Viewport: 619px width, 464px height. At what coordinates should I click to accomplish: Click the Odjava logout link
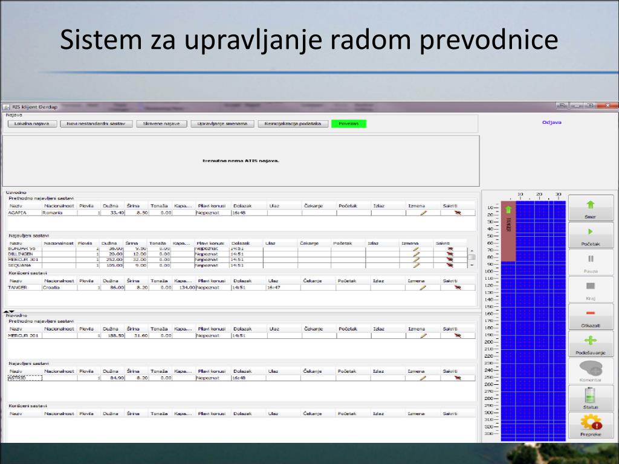click(551, 122)
